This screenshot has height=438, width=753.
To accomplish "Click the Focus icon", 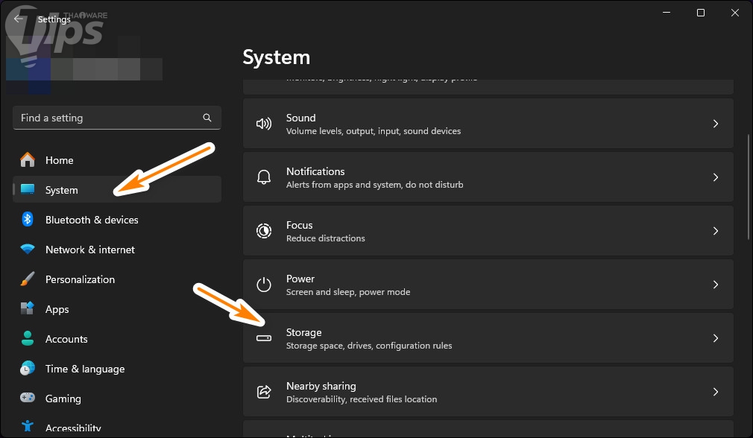I will tap(264, 231).
